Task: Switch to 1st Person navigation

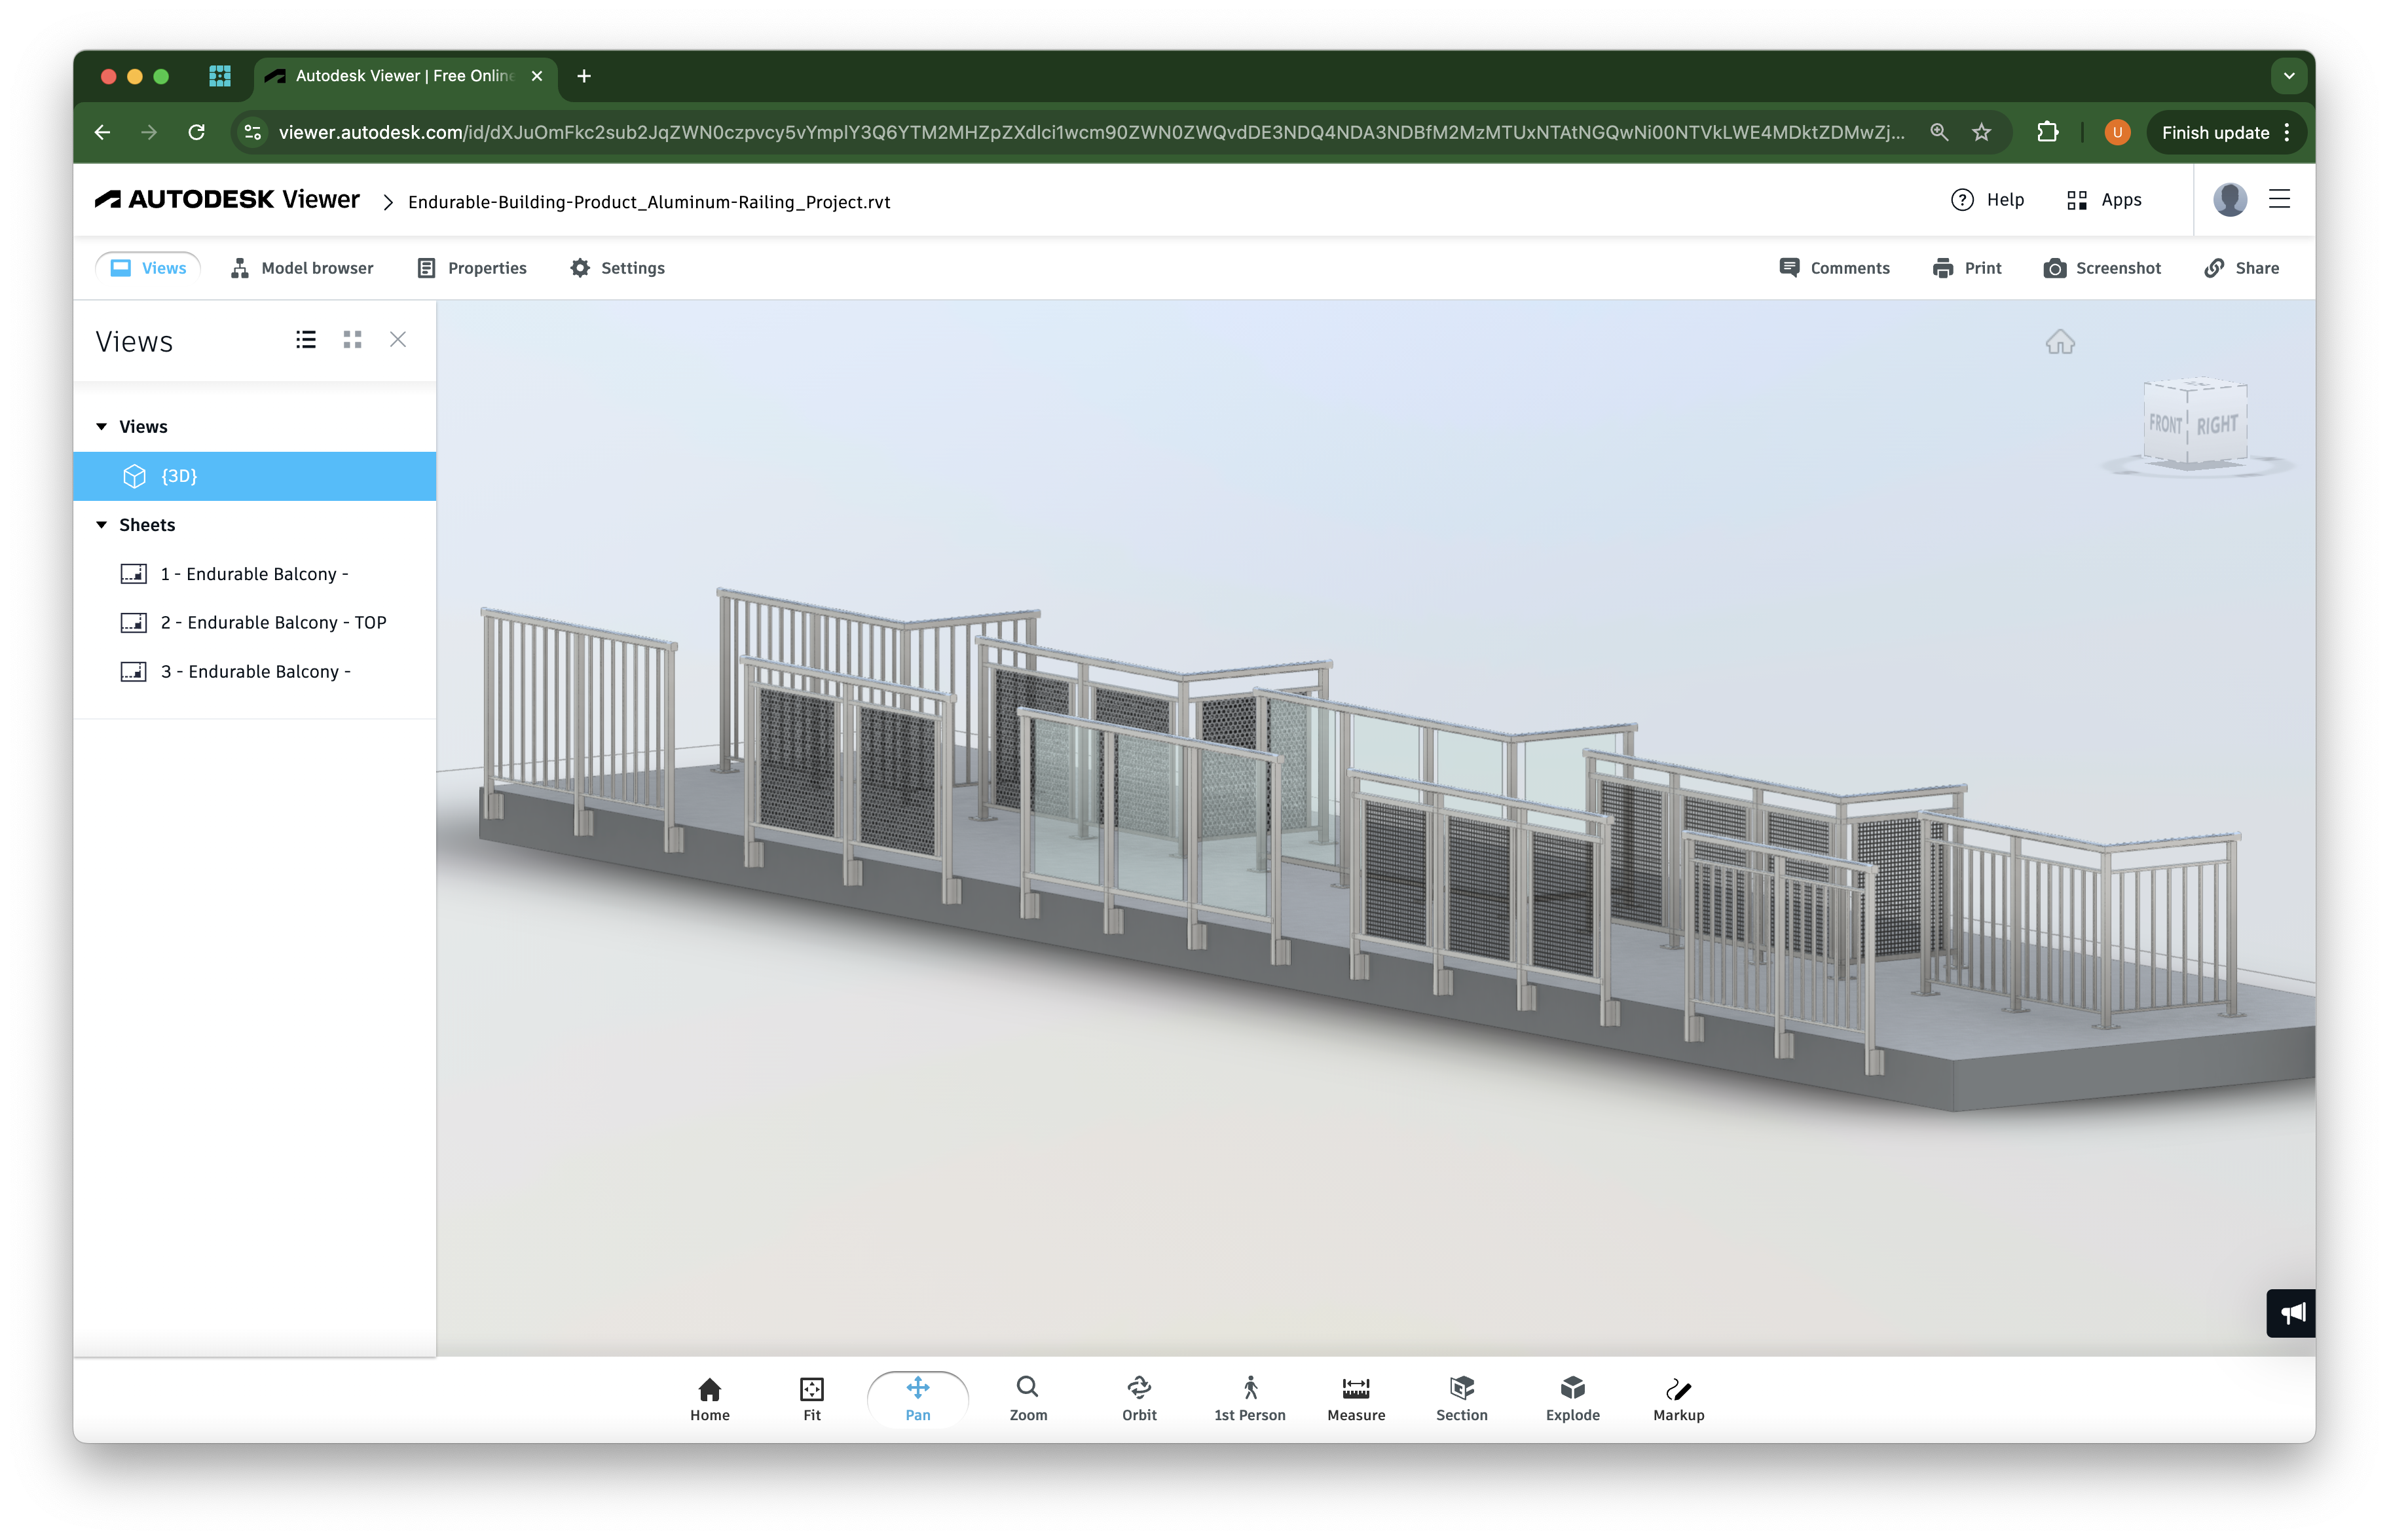Action: [x=1249, y=1398]
